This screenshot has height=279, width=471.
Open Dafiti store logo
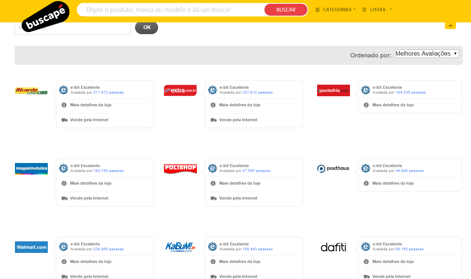click(334, 247)
